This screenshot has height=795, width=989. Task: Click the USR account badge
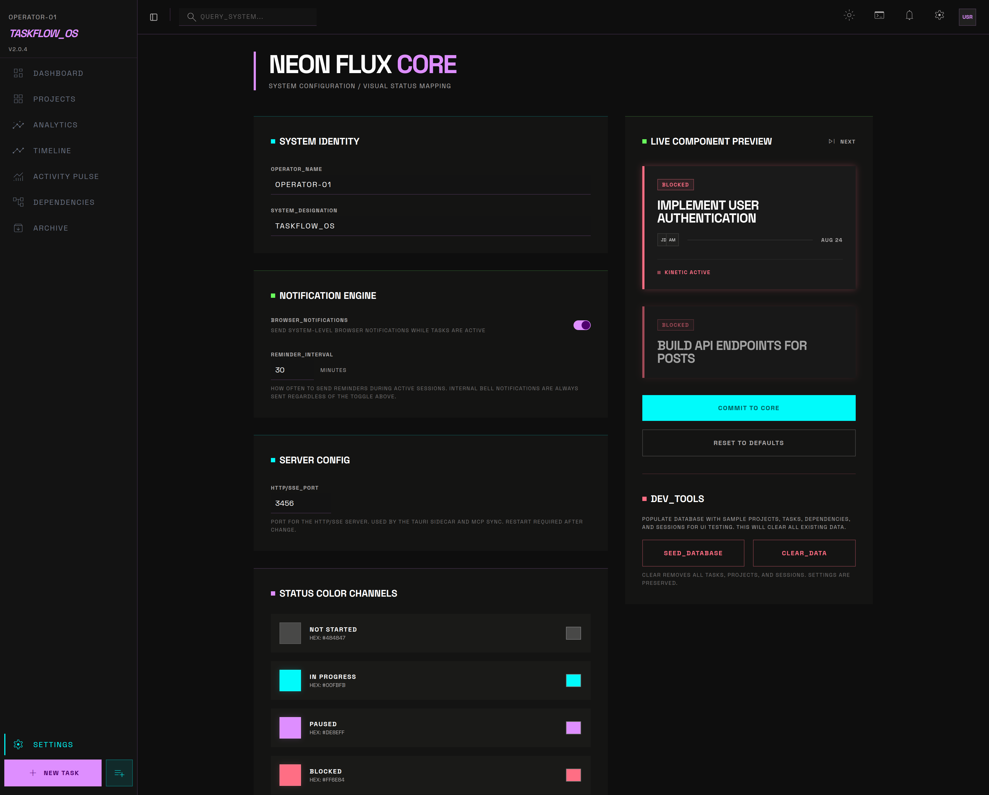point(967,17)
